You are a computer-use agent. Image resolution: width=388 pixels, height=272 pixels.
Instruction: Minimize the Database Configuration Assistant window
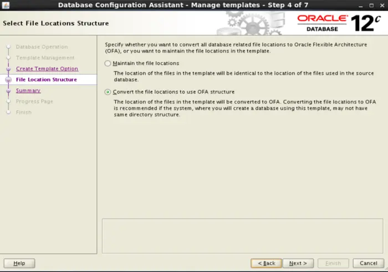click(360, 6)
